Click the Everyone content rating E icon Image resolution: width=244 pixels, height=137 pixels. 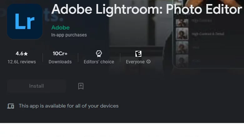[x=138, y=53]
